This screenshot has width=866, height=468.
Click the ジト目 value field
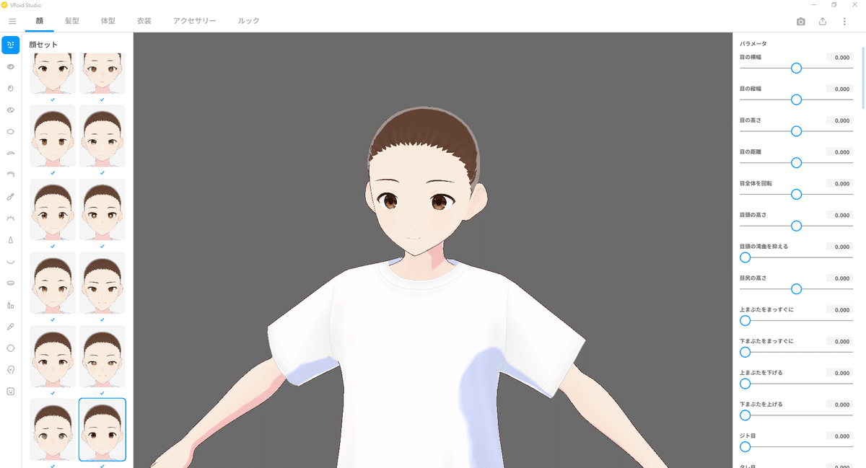coord(839,436)
